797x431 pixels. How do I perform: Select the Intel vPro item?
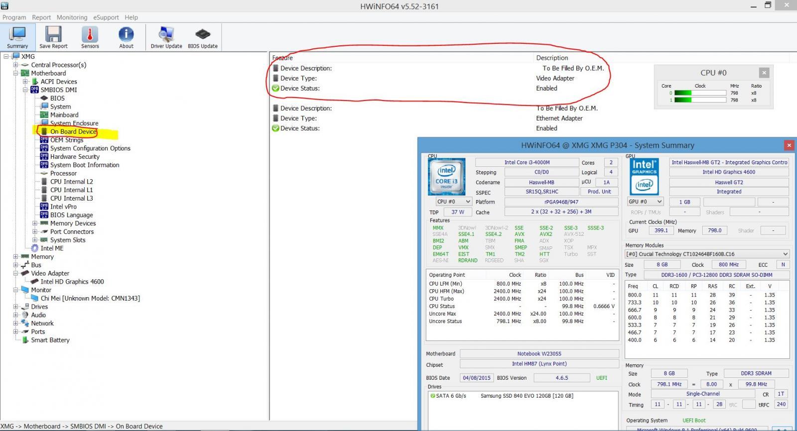[63, 207]
